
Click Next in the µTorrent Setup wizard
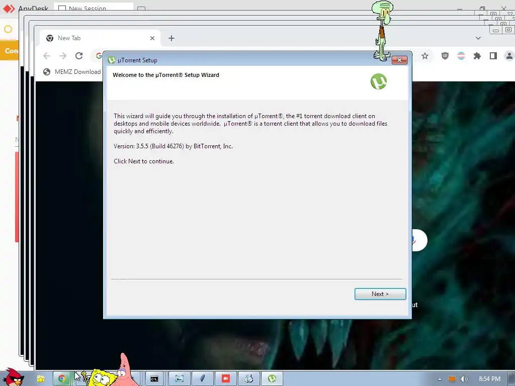(x=380, y=294)
